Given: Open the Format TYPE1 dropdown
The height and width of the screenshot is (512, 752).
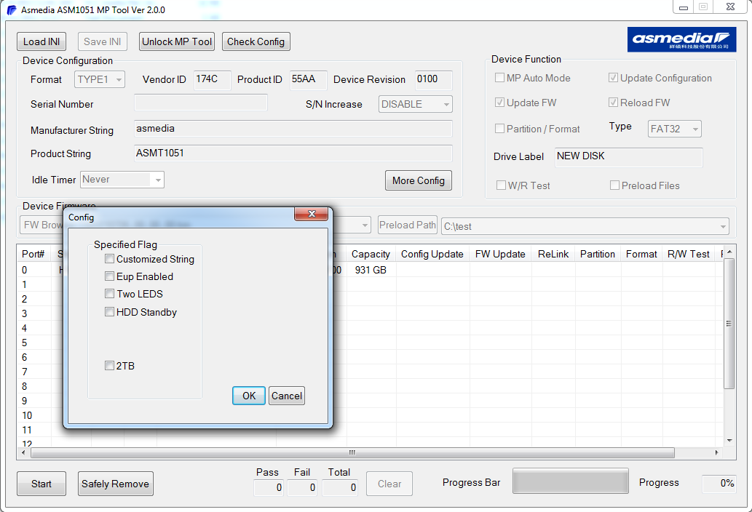Looking at the screenshot, I should click(x=100, y=79).
